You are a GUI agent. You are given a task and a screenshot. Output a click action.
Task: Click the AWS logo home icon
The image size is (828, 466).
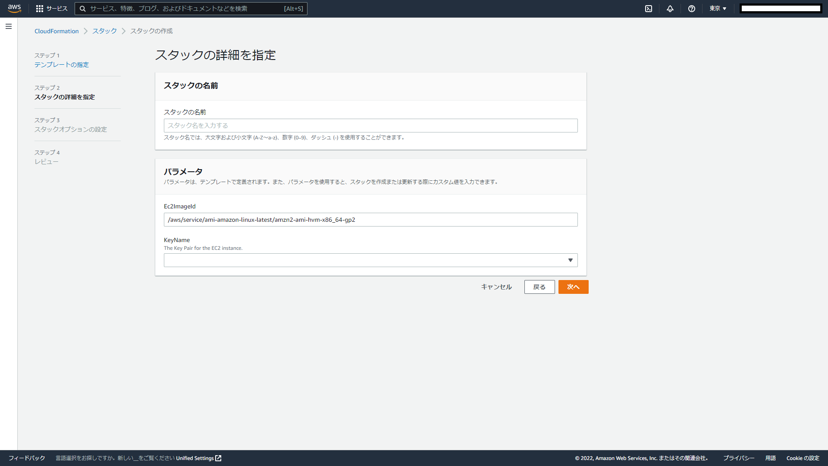tap(14, 9)
